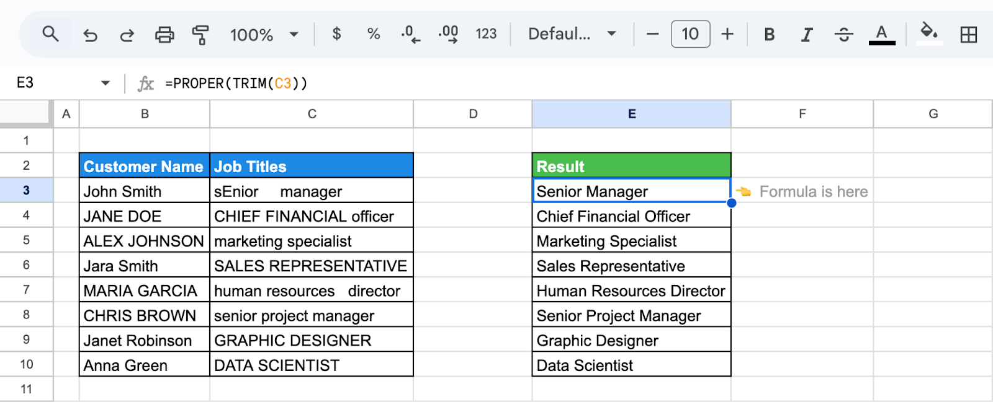Select column A header
Screen dimensions: 993x402
pos(66,114)
